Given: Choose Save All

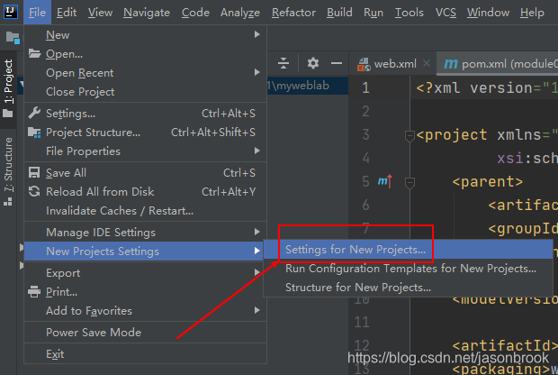Looking at the screenshot, I should (146, 172).
